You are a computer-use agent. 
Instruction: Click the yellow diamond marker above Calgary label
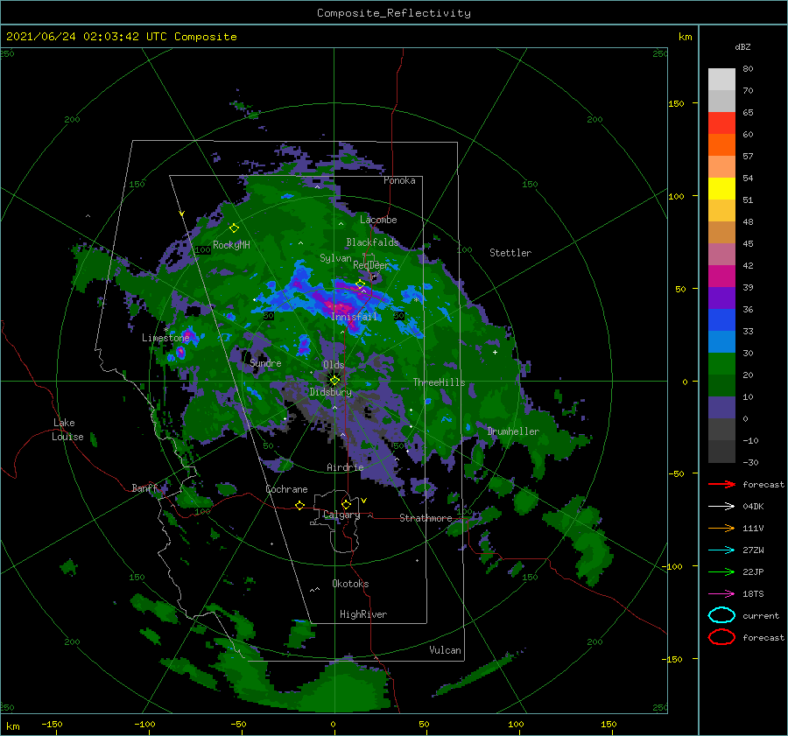(346, 504)
